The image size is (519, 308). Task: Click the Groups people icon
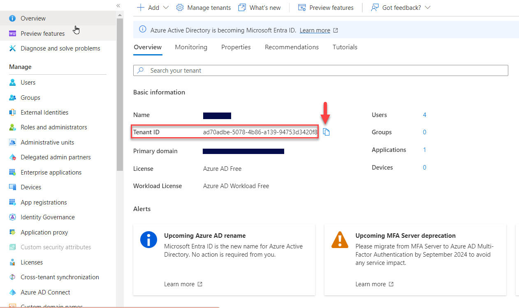point(12,98)
